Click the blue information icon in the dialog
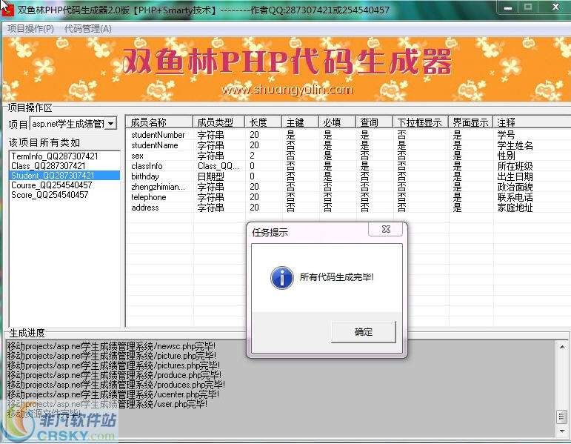Viewport: 571px width, 444px height. (x=282, y=278)
